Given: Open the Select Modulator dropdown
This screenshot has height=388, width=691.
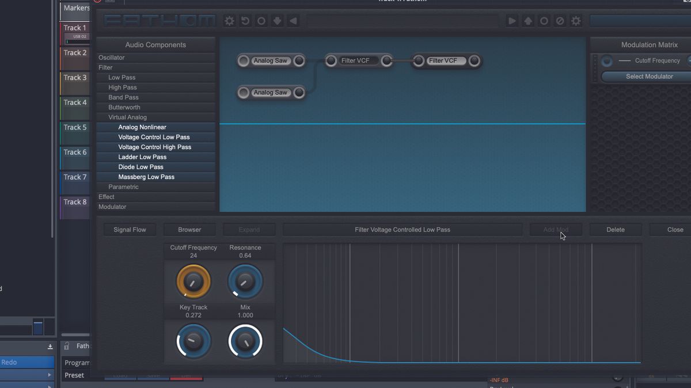Looking at the screenshot, I should [x=649, y=77].
